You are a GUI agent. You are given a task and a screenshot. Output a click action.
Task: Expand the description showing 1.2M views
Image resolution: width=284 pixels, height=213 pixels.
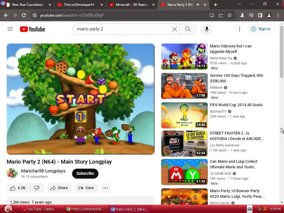pyautogui.click(x=80, y=201)
